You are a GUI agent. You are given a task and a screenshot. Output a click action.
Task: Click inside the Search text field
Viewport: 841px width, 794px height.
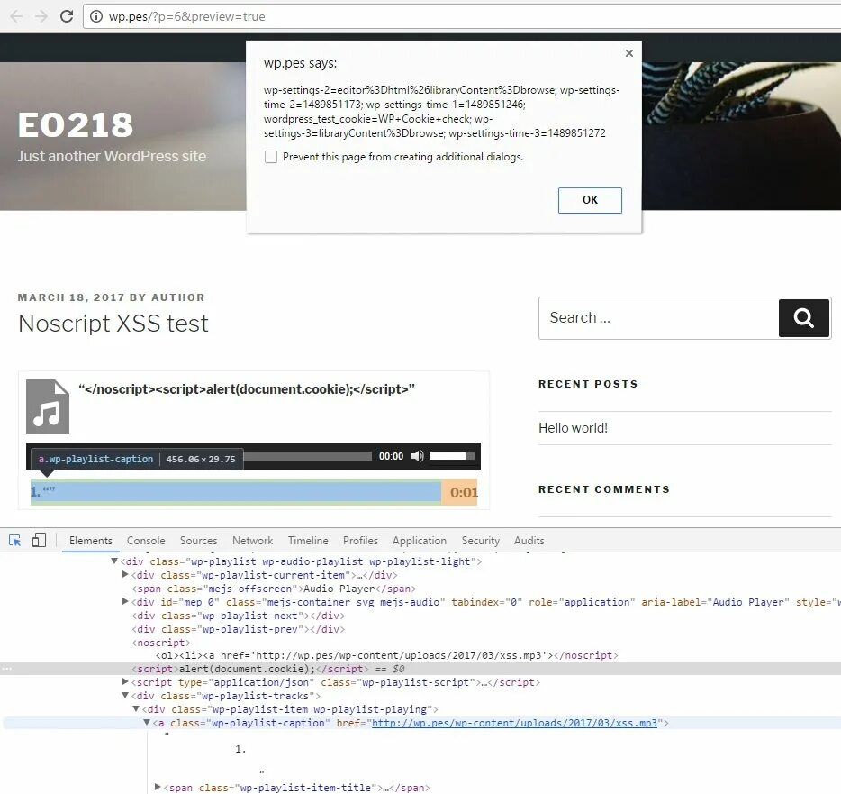(x=658, y=318)
